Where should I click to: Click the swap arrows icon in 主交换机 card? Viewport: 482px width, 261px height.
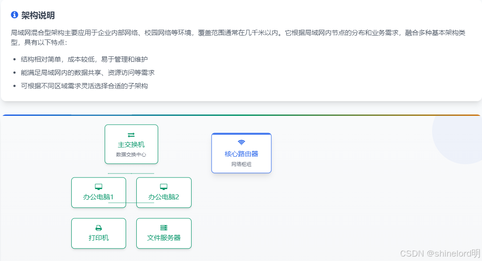[131, 135]
